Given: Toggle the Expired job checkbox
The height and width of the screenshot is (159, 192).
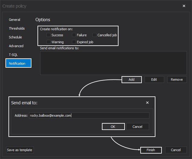Looking at the screenshot, I should pyautogui.click(x=74, y=42).
